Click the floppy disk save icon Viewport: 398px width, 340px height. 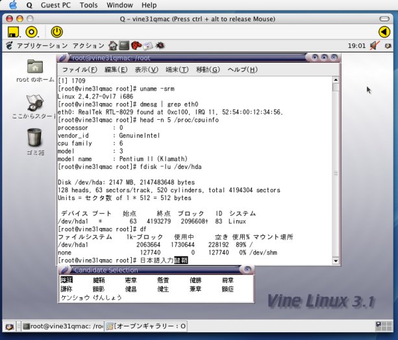(x=13, y=31)
